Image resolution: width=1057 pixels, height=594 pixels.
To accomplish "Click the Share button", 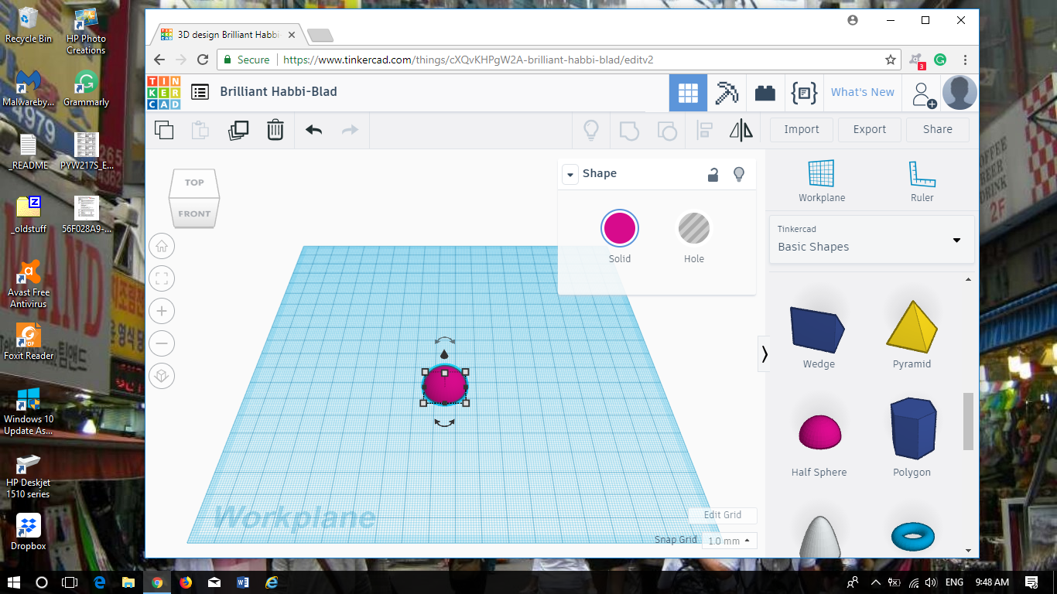I will click(938, 129).
